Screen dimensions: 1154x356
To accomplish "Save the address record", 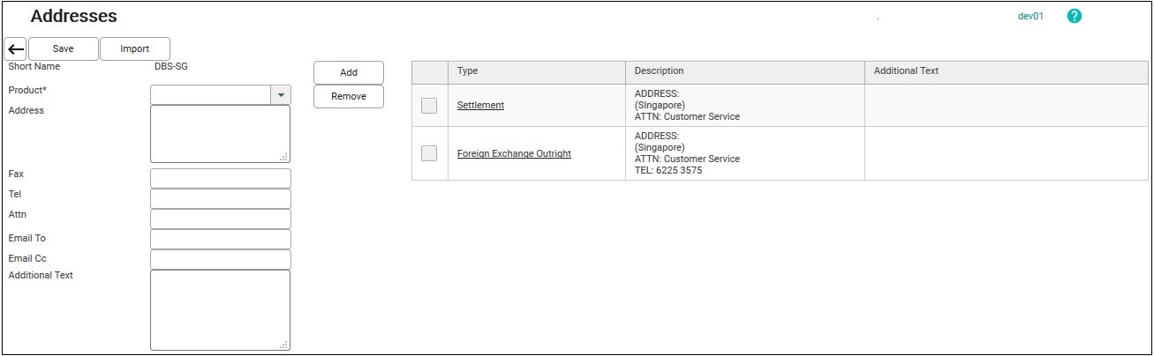I will pyautogui.click(x=64, y=49).
